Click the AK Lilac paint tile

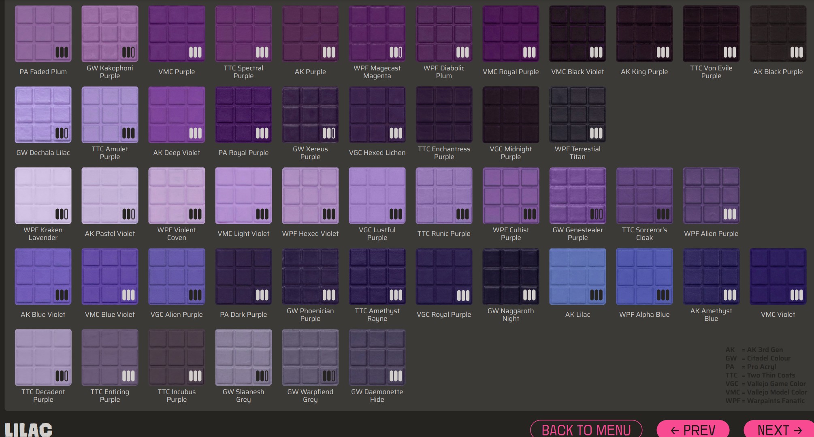click(x=577, y=276)
